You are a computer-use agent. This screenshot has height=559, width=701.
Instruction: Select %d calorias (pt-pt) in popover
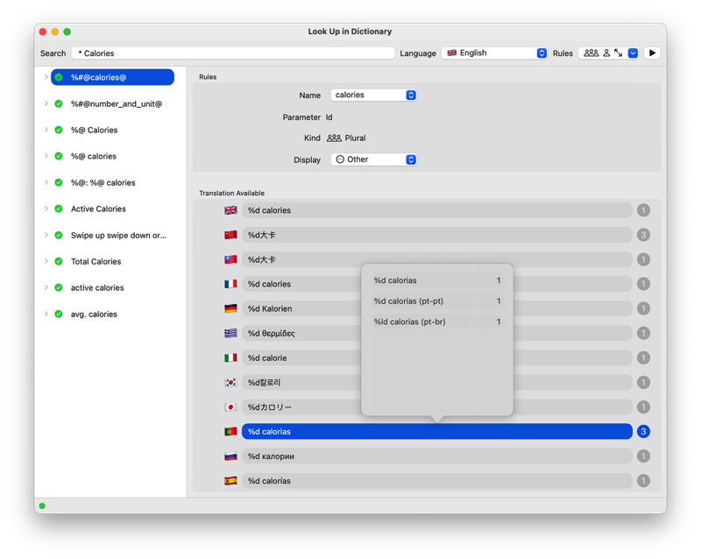[x=436, y=301]
